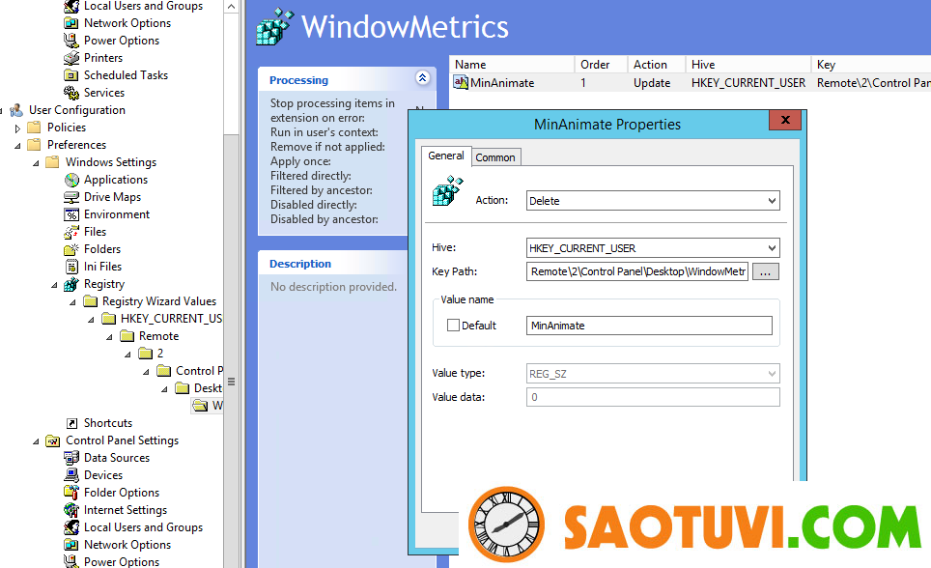This screenshot has height=568, width=931.
Task: Click the Registry cube icon in tree
Action: [x=71, y=284]
